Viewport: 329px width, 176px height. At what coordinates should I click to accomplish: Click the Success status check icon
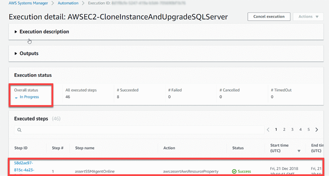(234, 171)
